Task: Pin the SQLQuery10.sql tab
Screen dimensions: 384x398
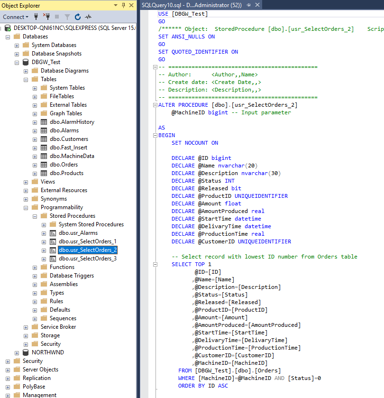Action: (x=248, y=5)
